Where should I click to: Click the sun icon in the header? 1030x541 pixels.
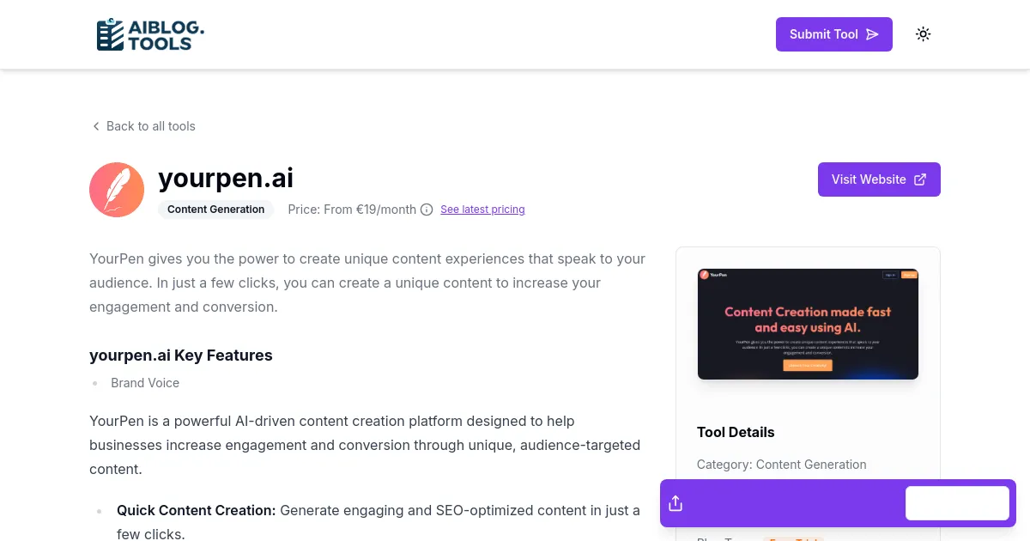tap(923, 33)
